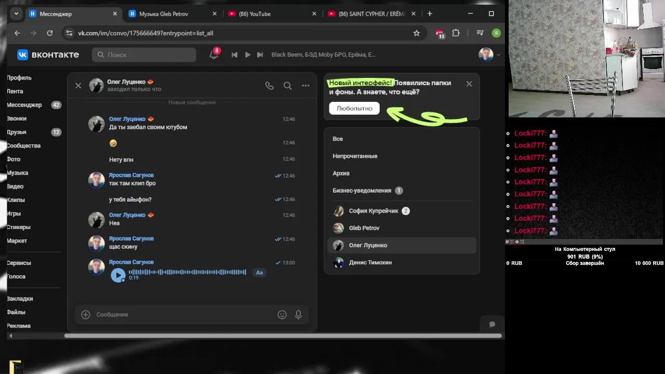This screenshot has width=665, height=374.
Task: Open the floating chat bubble icon
Action: [x=492, y=325]
